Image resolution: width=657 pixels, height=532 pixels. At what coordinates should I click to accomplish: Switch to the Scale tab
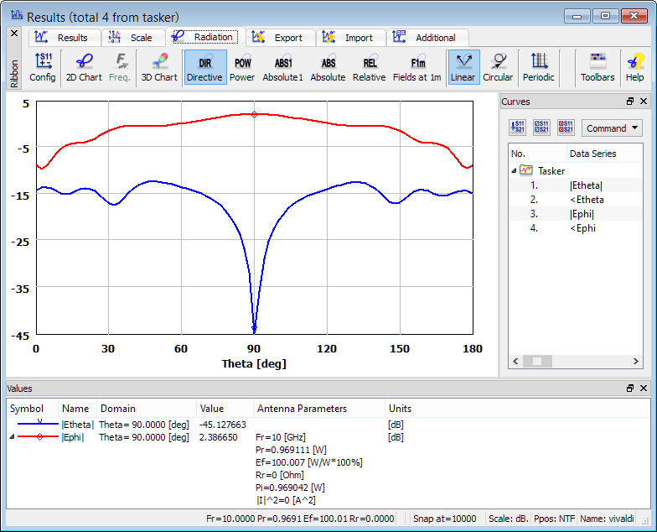click(x=132, y=38)
